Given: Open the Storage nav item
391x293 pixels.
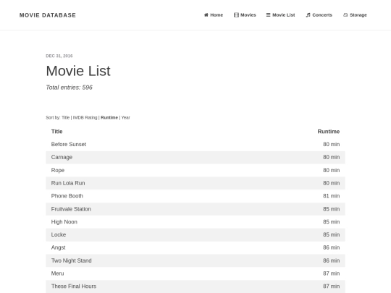Looking at the screenshot, I should tap(355, 15).
